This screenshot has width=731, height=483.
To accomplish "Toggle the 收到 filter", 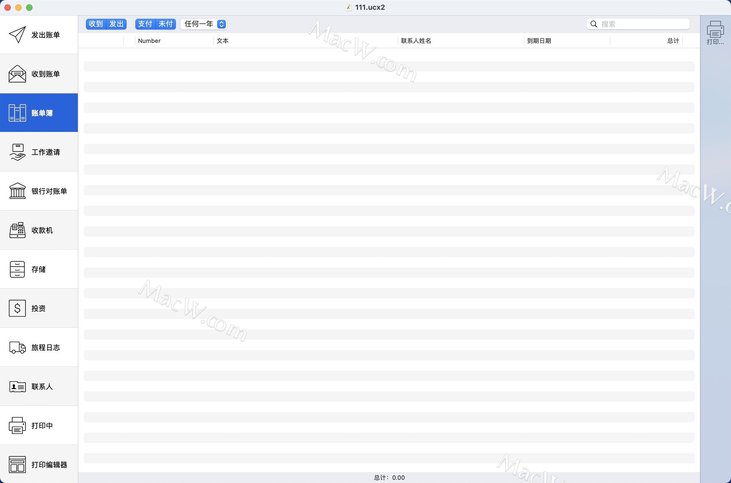I will pos(96,24).
